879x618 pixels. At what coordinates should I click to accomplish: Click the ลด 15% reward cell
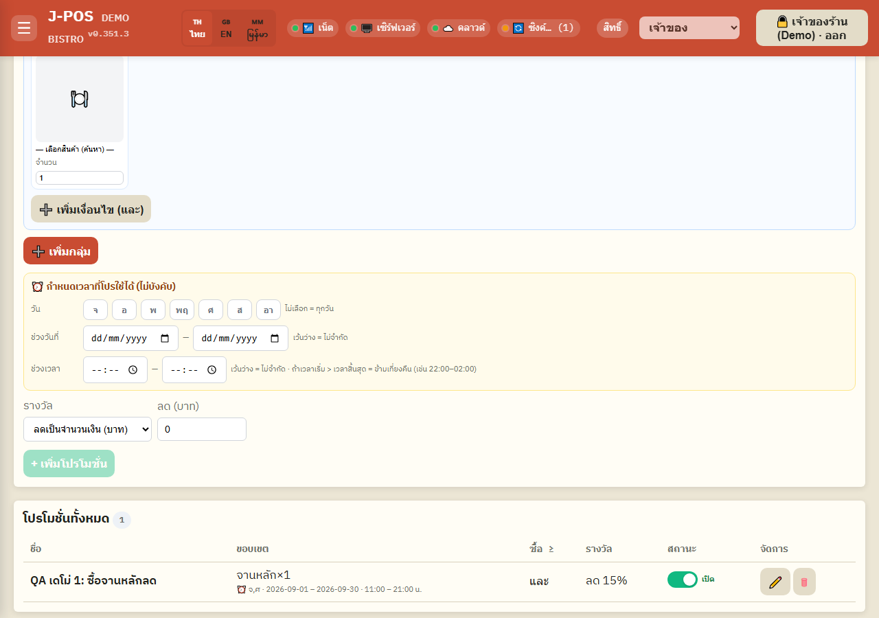coord(606,581)
